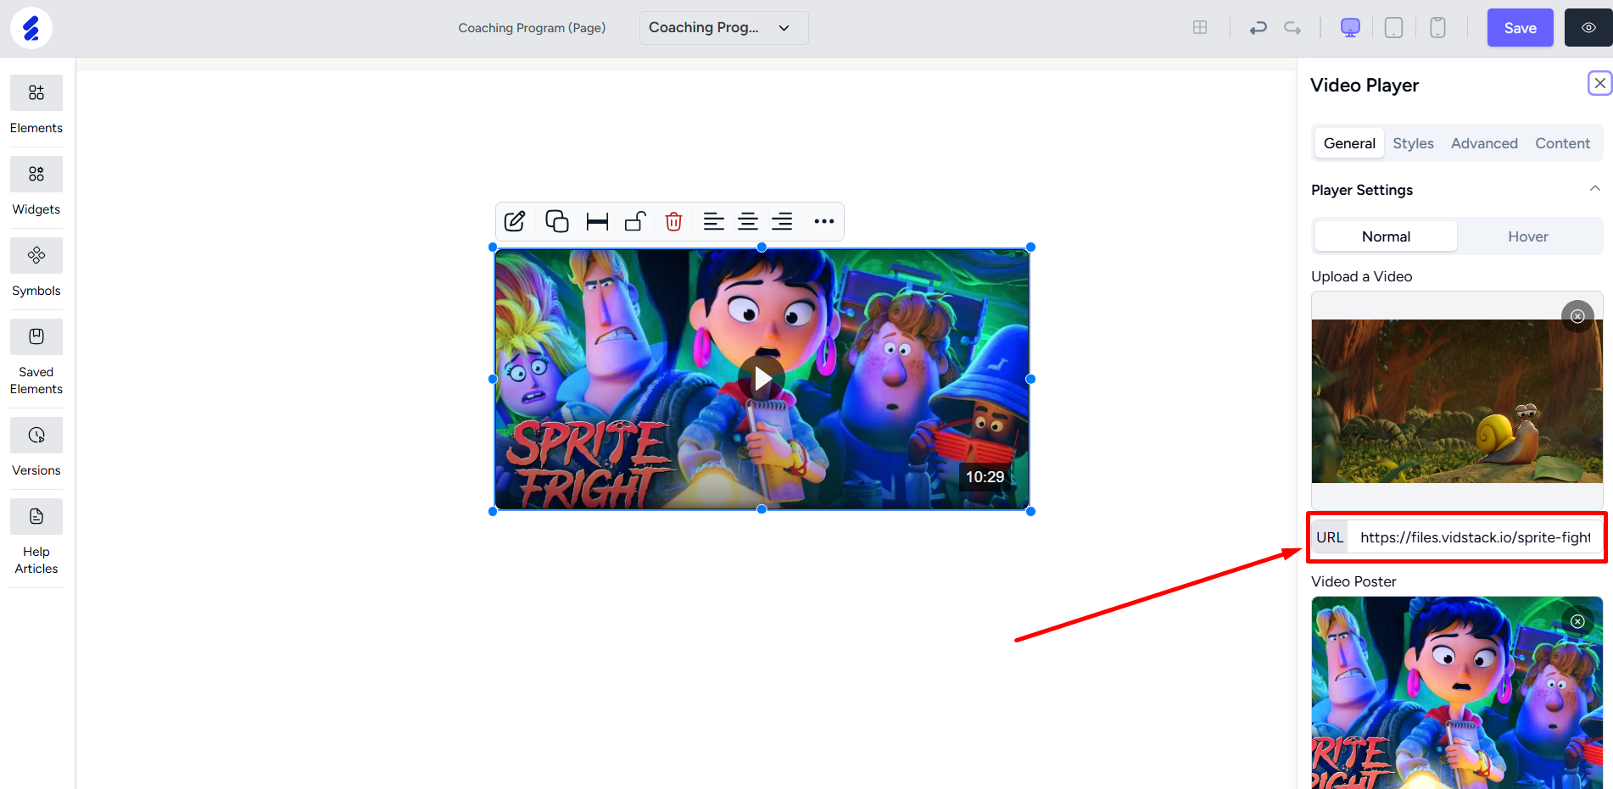The height and width of the screenshot is (789, 1613).
Task: Preview the page with eye icon
Action: coord(1588,28)
